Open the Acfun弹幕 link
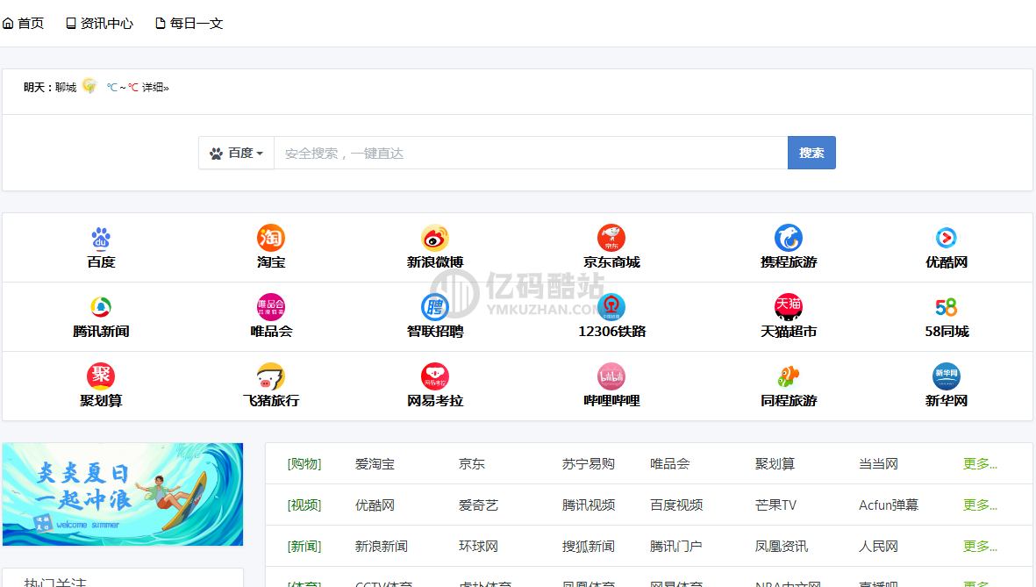Image resolution: width=1036 pixels, height=587 pixels. tap(889, 505)
